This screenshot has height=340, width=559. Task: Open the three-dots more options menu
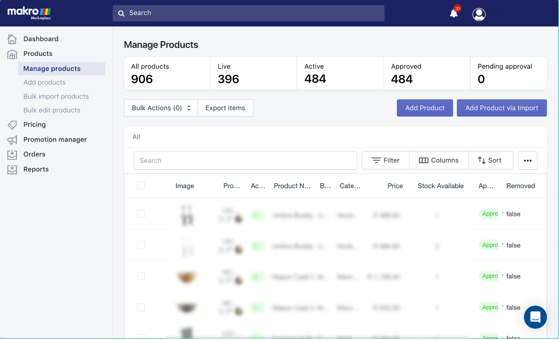(x=528, y=161)
